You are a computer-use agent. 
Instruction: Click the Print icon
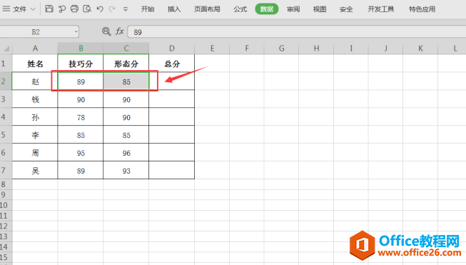(x=74, y=9)
